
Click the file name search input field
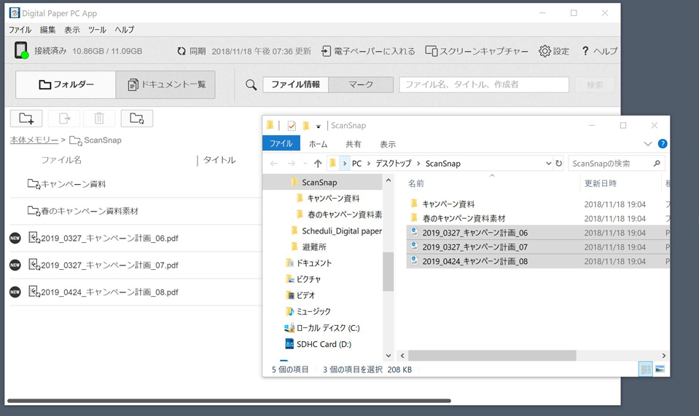tap(484, 84)
